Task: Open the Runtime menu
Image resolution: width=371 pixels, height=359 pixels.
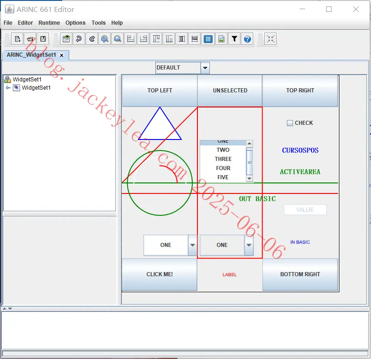Action: point(49,23)
